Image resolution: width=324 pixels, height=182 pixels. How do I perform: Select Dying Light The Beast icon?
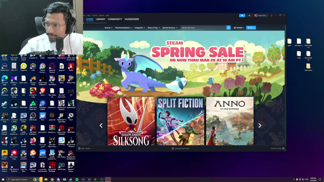click(52, 167)
